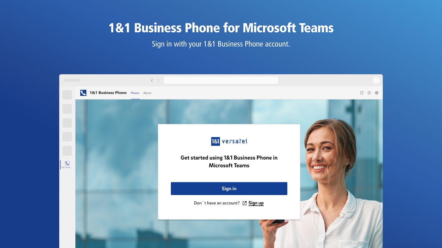Click the blue Sign in button
This screenshot has height=248, width=442.
point(229,189)
